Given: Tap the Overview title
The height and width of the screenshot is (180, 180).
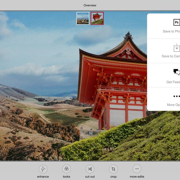Looking at the screenshot, I should tap(90, 5).
